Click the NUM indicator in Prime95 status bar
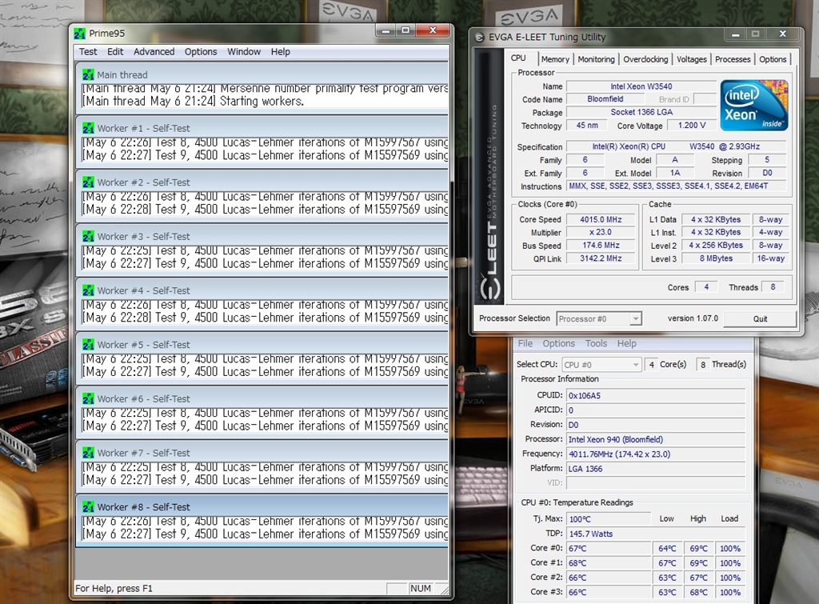The width and height of the screenshot is (819, 604). 421,588
